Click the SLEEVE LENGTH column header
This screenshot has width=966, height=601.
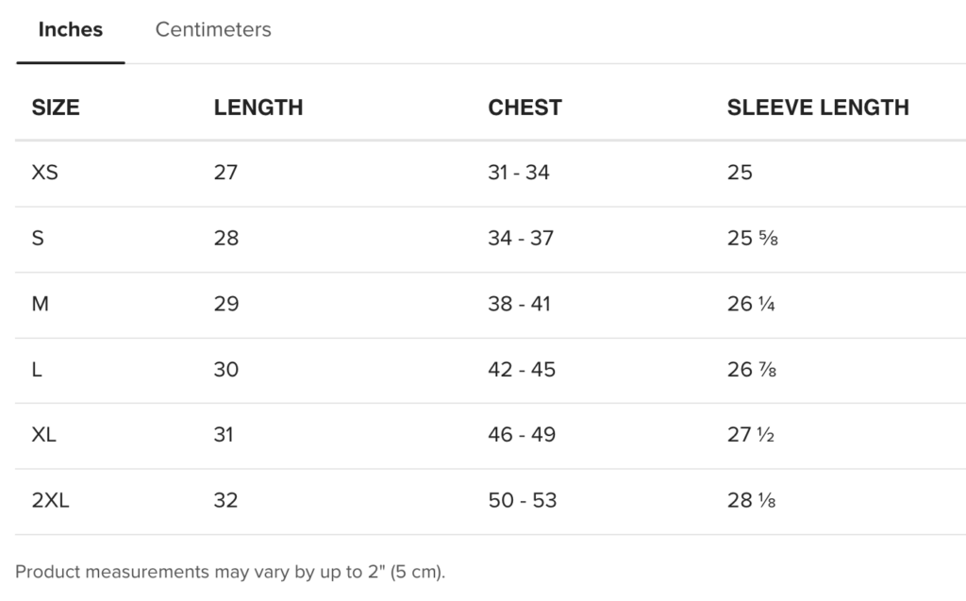[x=818, y=108]
